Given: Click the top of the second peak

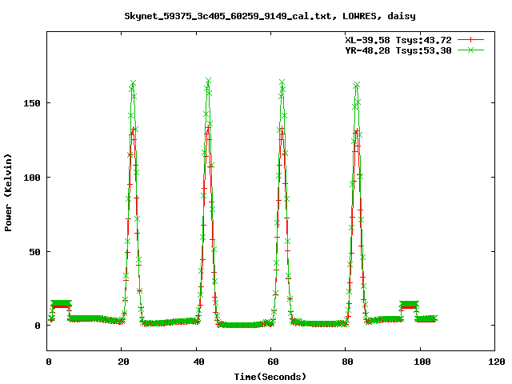Looking at the screenshot, I should click(x=208, y=81).
